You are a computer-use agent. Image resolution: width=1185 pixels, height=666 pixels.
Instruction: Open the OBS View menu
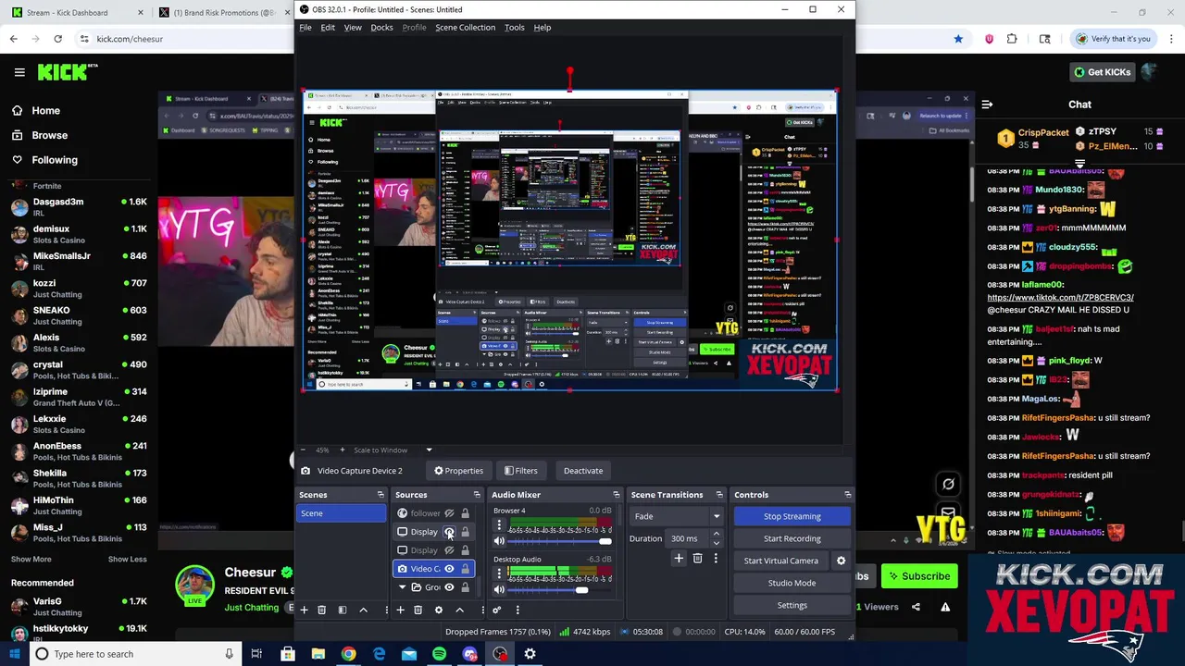click(x=353, y=28)
